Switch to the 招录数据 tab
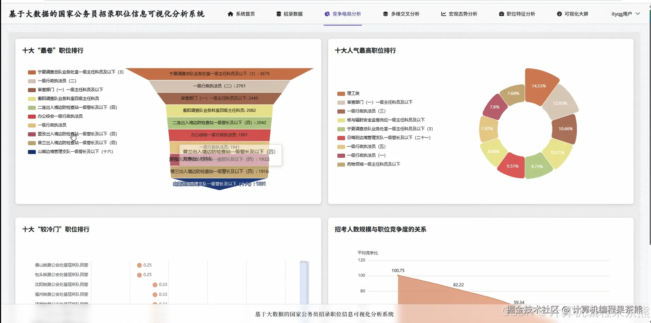This screenshot has height=323, width=651. (x=293, y=14)
